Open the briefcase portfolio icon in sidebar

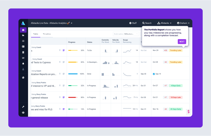click(x=23, y=30)
